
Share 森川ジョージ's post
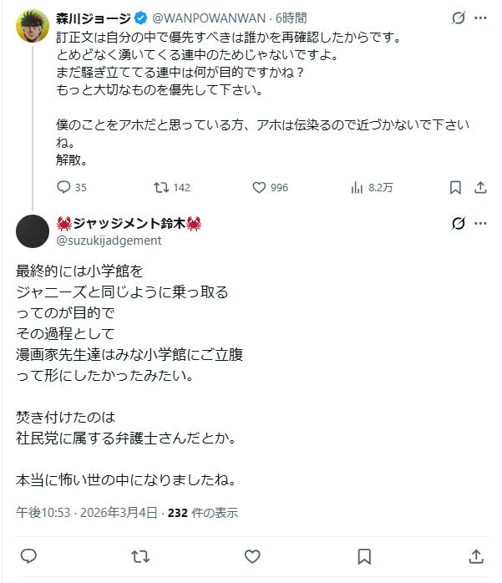tap(480, 188)
